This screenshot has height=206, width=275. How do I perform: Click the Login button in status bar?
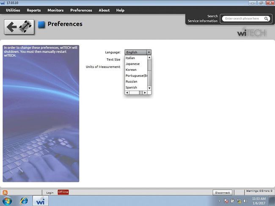(50, 192)
